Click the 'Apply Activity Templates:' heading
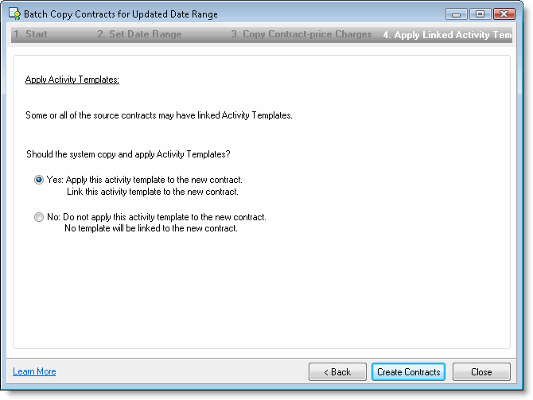 pos(72,80)
